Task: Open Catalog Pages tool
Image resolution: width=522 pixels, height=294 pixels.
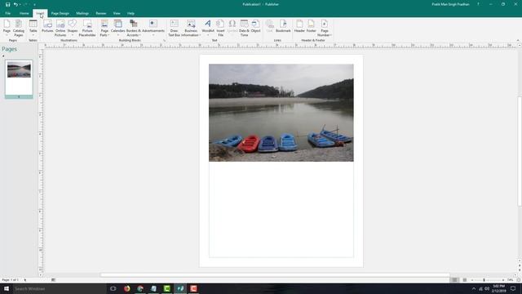Action: [x=18, y=28]
